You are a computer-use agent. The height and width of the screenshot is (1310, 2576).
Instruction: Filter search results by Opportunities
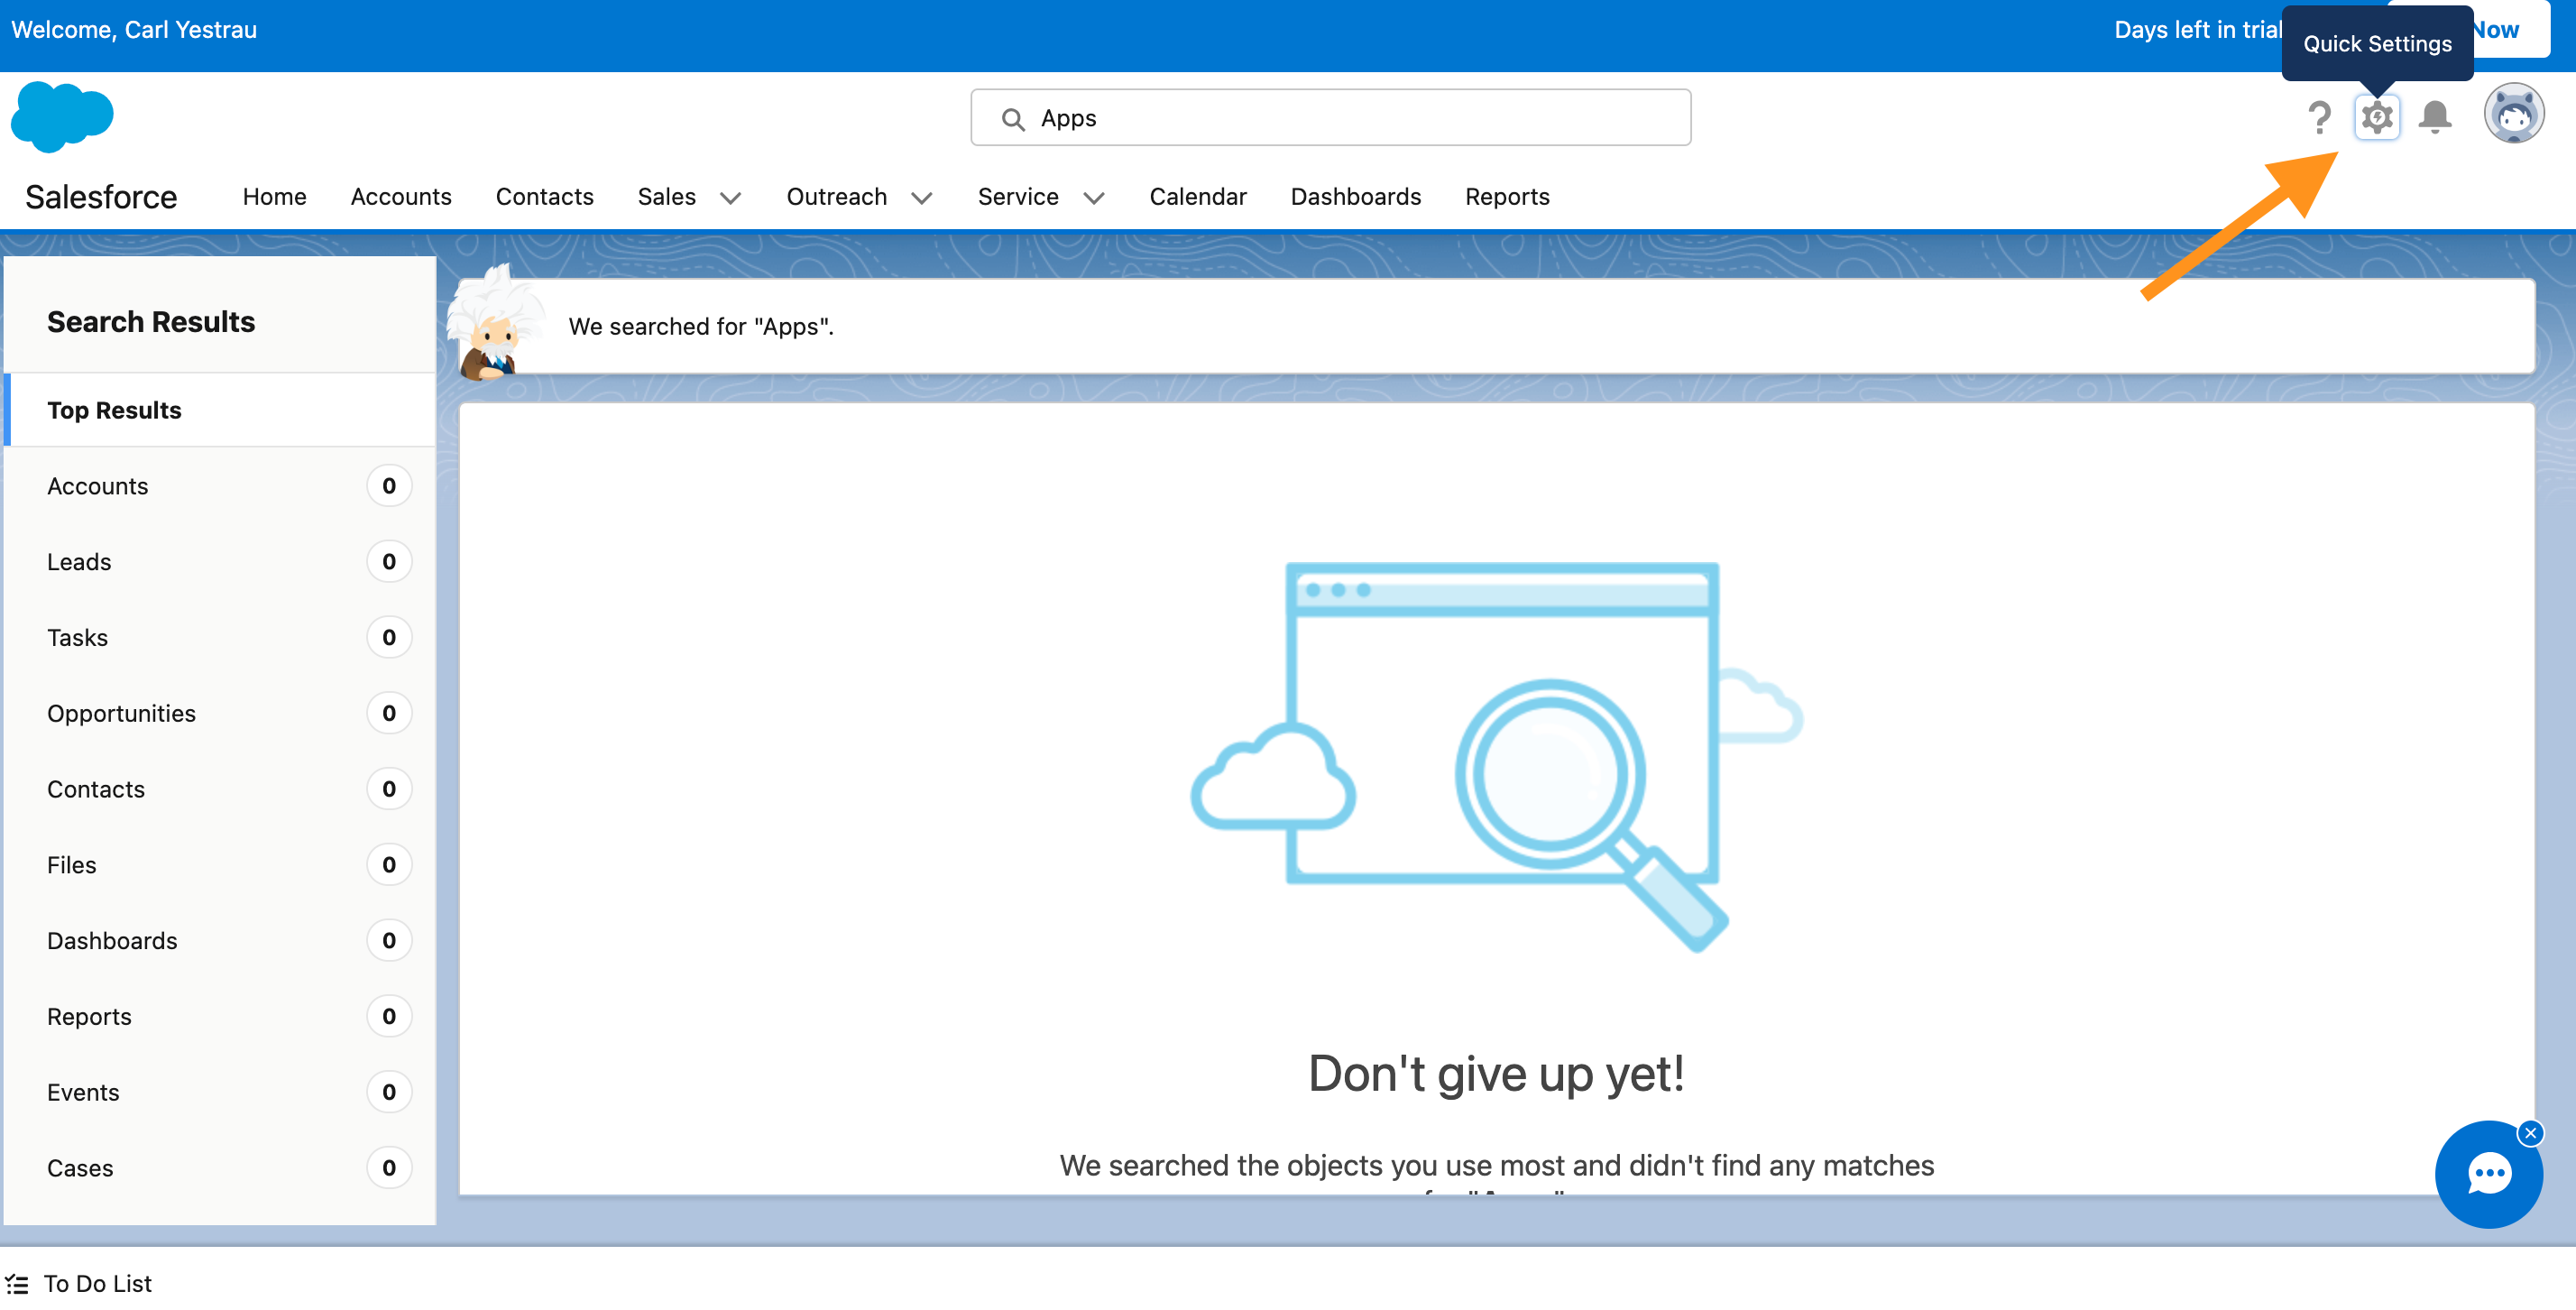click(220, 714)
